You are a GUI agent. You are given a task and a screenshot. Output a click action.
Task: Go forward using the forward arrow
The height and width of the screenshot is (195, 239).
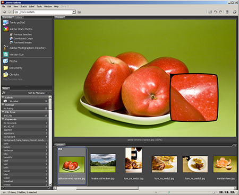10,12
